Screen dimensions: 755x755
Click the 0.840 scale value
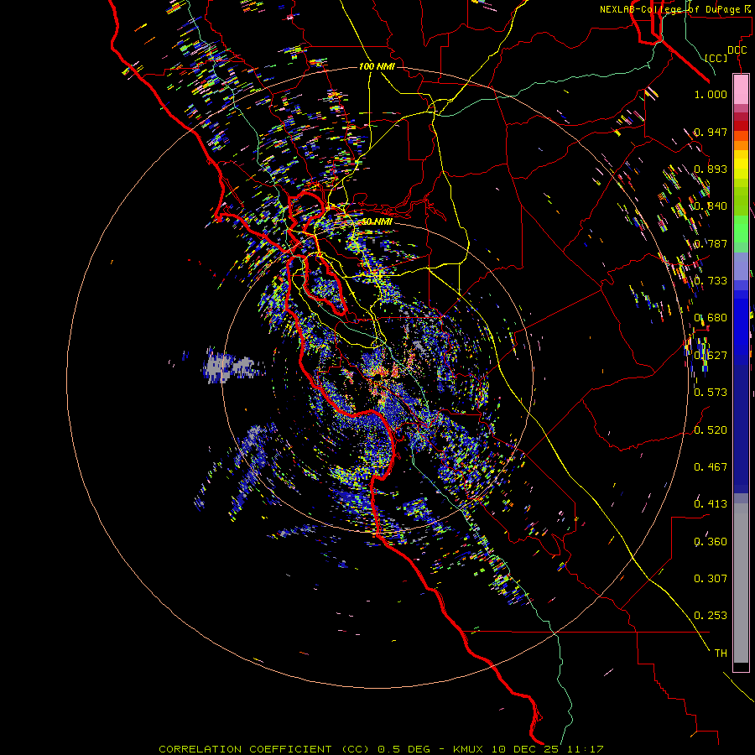711,206
